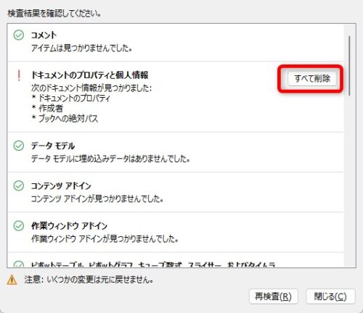Click the text アイテムは見つかりませんでした。

(81, 48)
